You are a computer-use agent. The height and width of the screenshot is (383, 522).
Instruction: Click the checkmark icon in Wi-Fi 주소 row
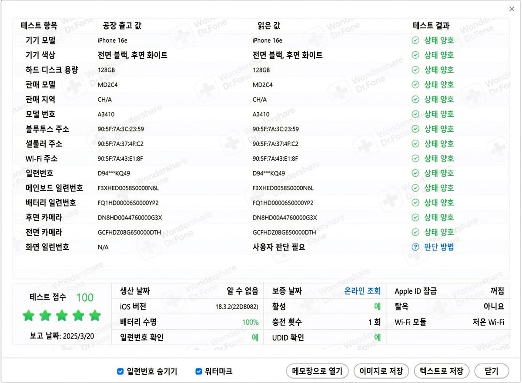(415, 158)
